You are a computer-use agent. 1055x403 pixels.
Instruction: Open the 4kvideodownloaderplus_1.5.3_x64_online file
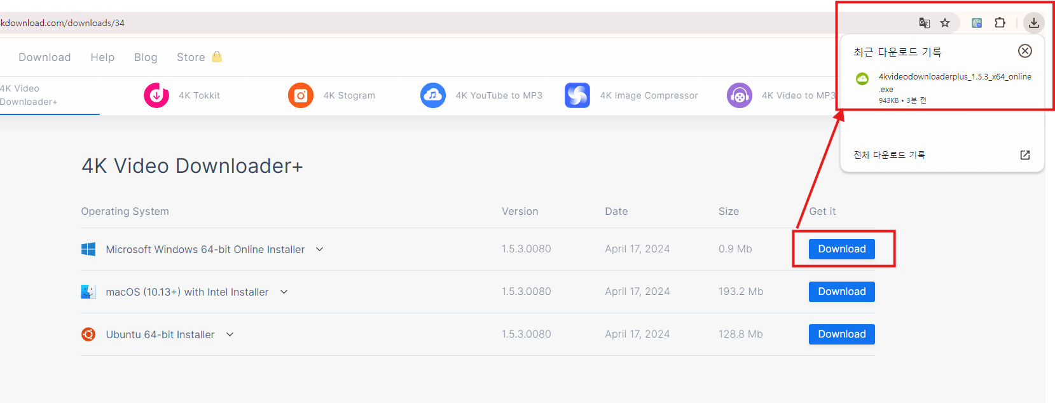[x=955, y=83]
